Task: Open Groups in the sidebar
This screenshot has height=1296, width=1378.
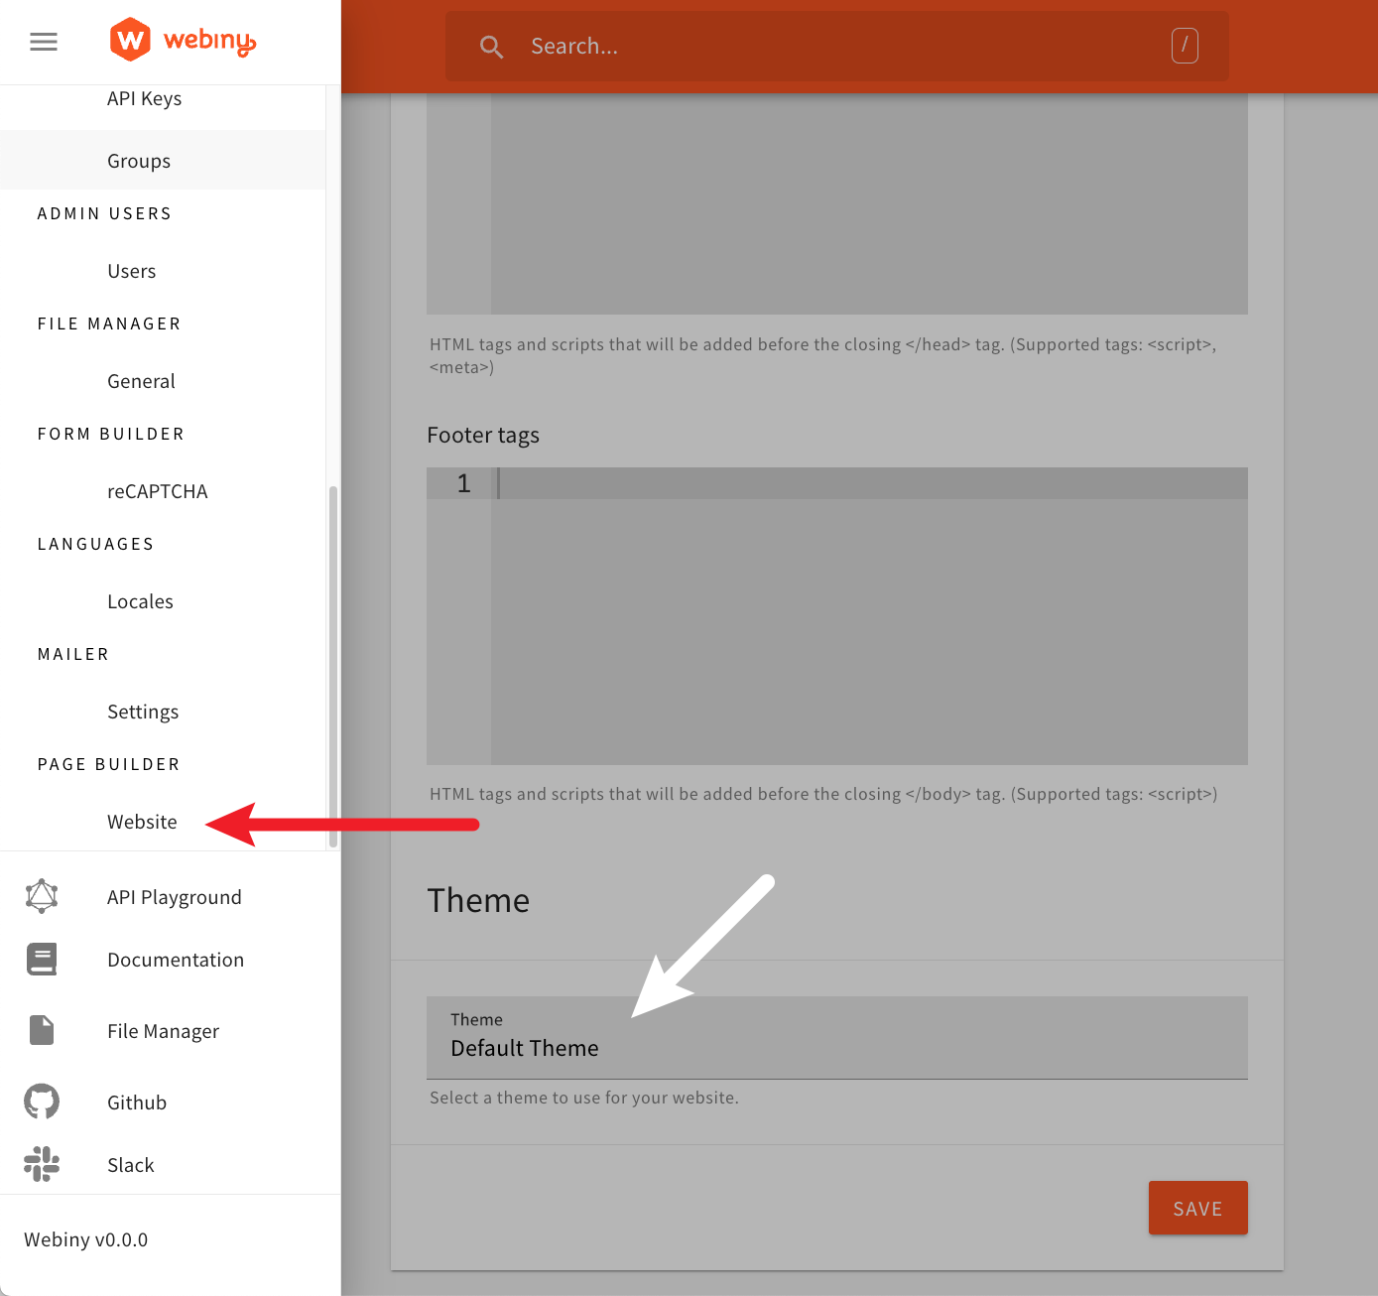Action: pos(138,160)
